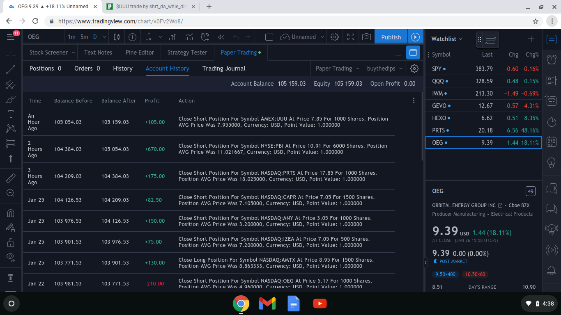Viewport: 561px width, 315px height.
Task: Open the Alerts panel alarm clock icon
Action: pos(552,60)
